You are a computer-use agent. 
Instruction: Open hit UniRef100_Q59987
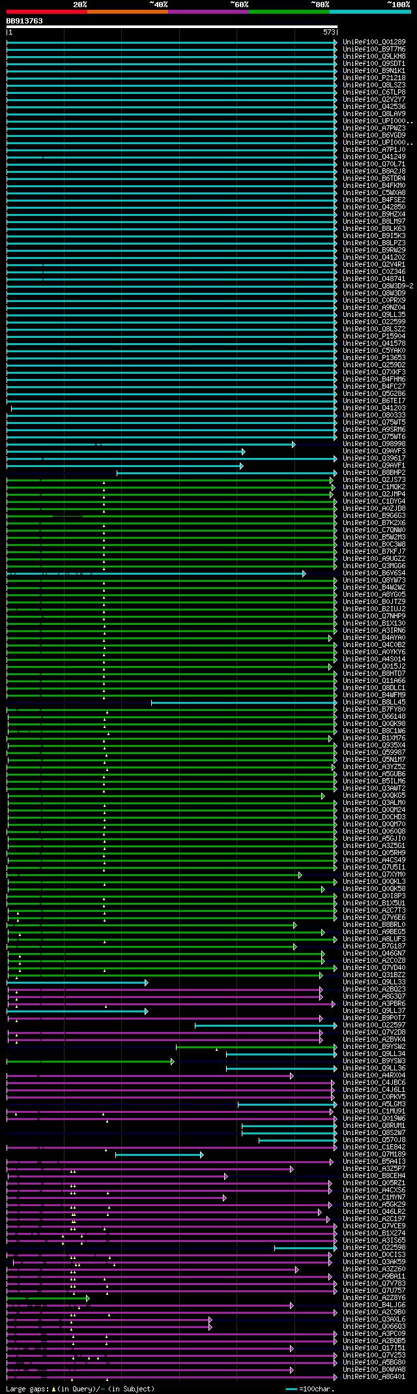point(374,752)
